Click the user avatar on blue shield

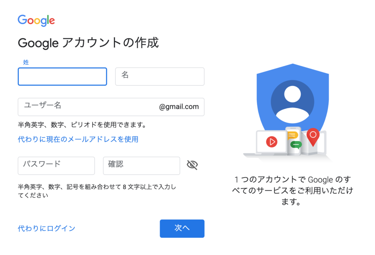pyautogui.click(x=293, y=102)
